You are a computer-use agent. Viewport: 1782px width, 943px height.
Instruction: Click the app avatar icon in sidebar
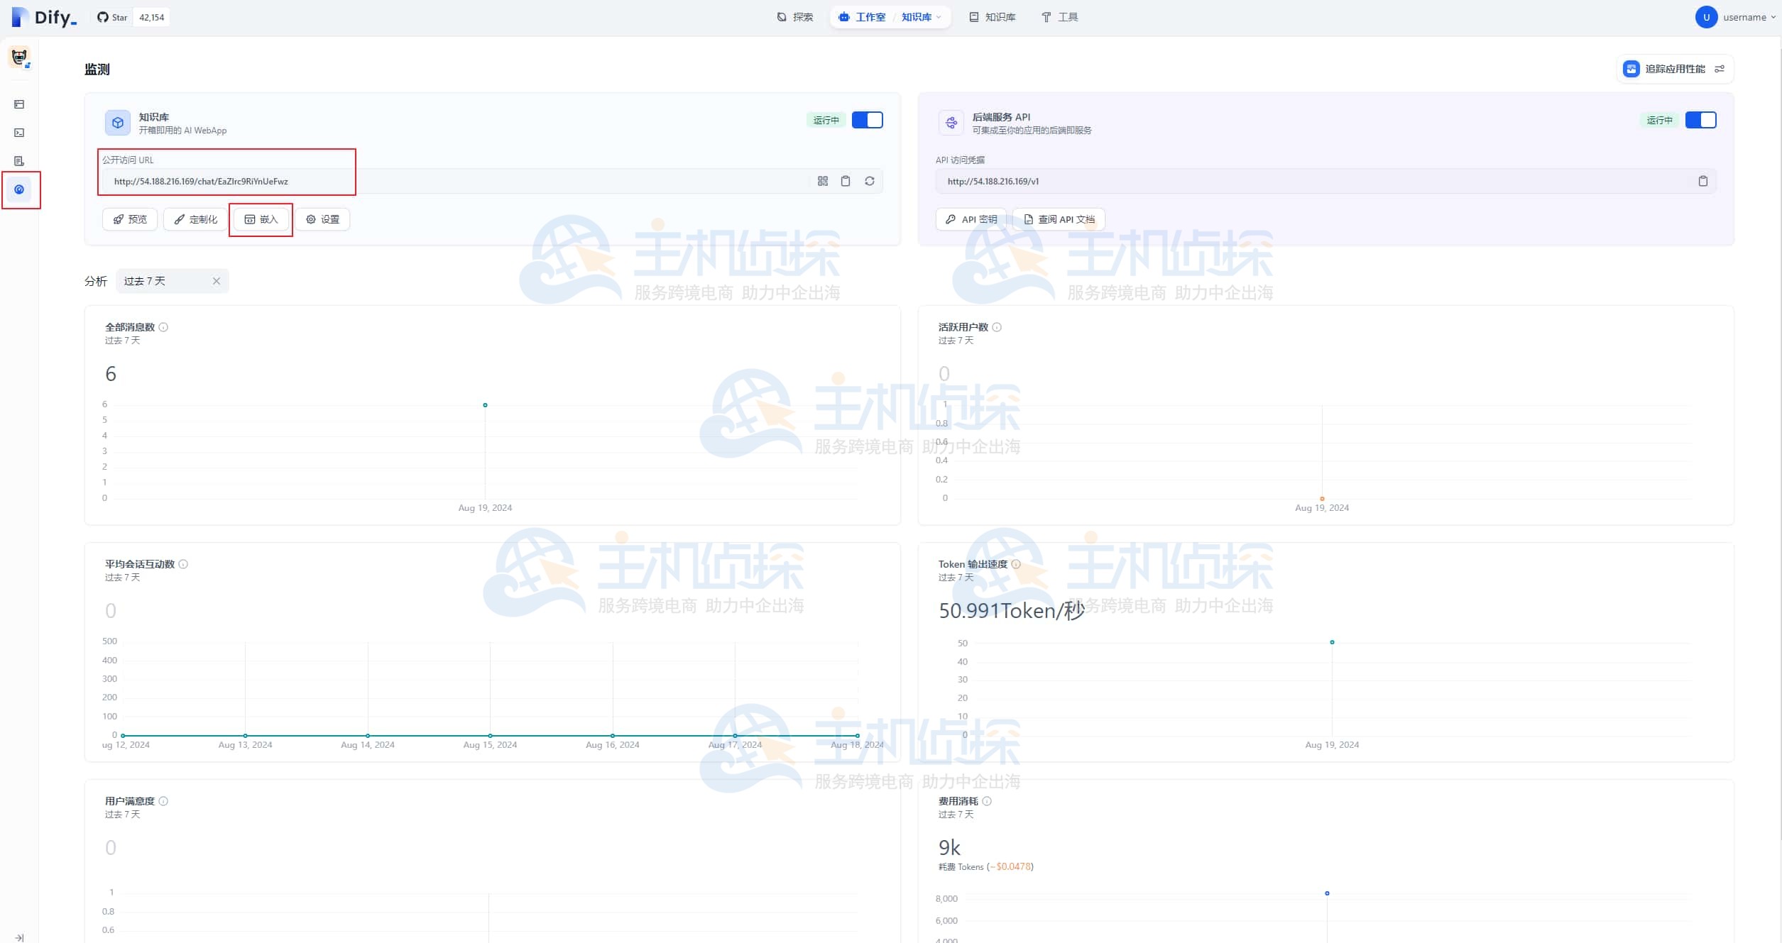20,57
